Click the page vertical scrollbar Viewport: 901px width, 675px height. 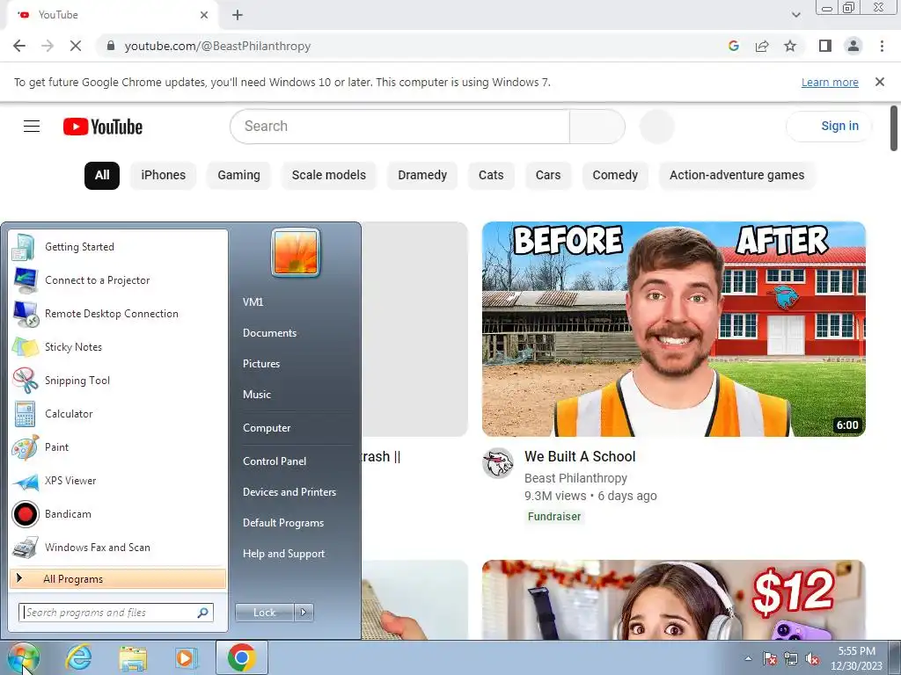click(894, 128)
